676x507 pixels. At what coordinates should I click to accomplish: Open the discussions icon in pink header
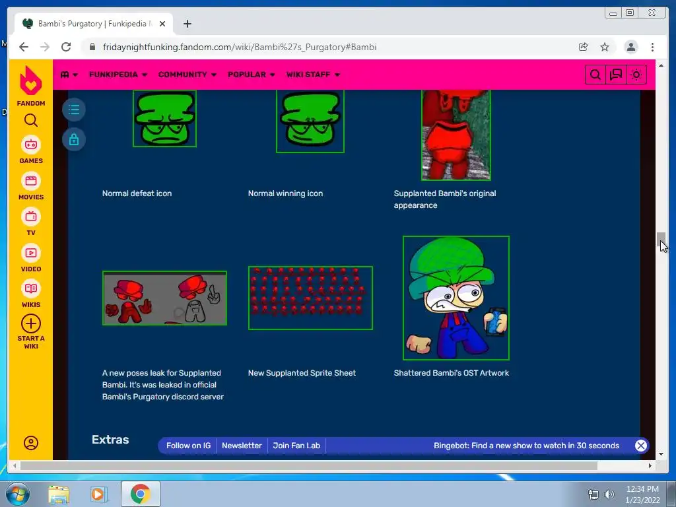pos(616,75)
